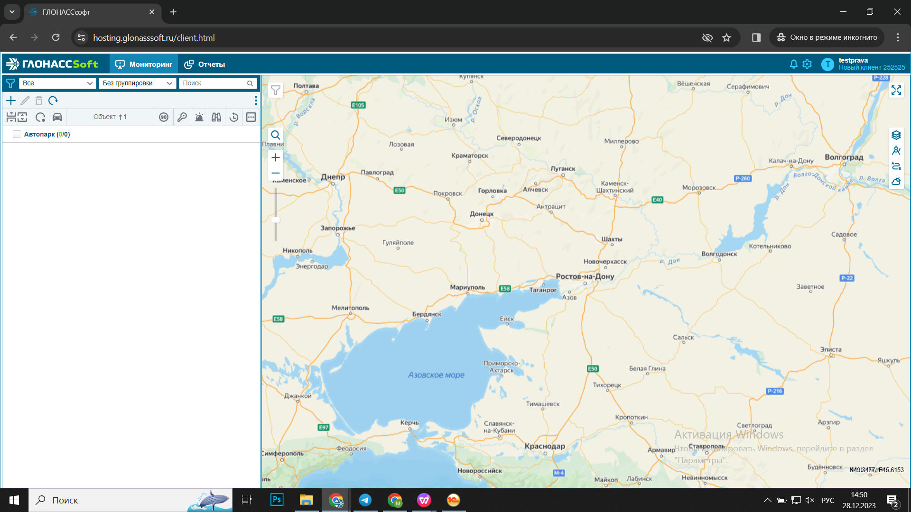Open Windows Task View
The height and width of the screenshot is (512, 911).
[x=247, y=500]
